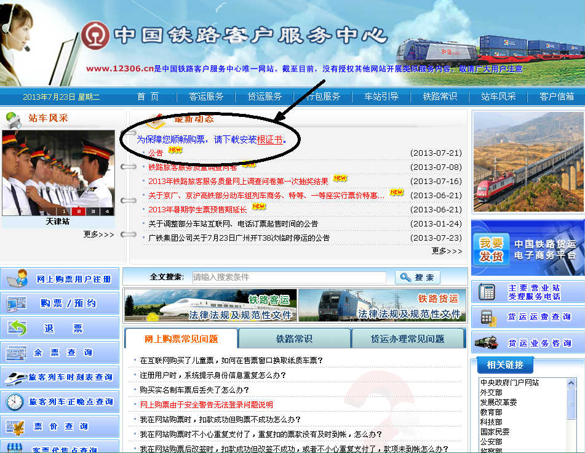The width and height of the screenshot is (585, 453).
Task: Click 旅客列车正晚点查询 clock icon
Action: click(x=15, y=402)
